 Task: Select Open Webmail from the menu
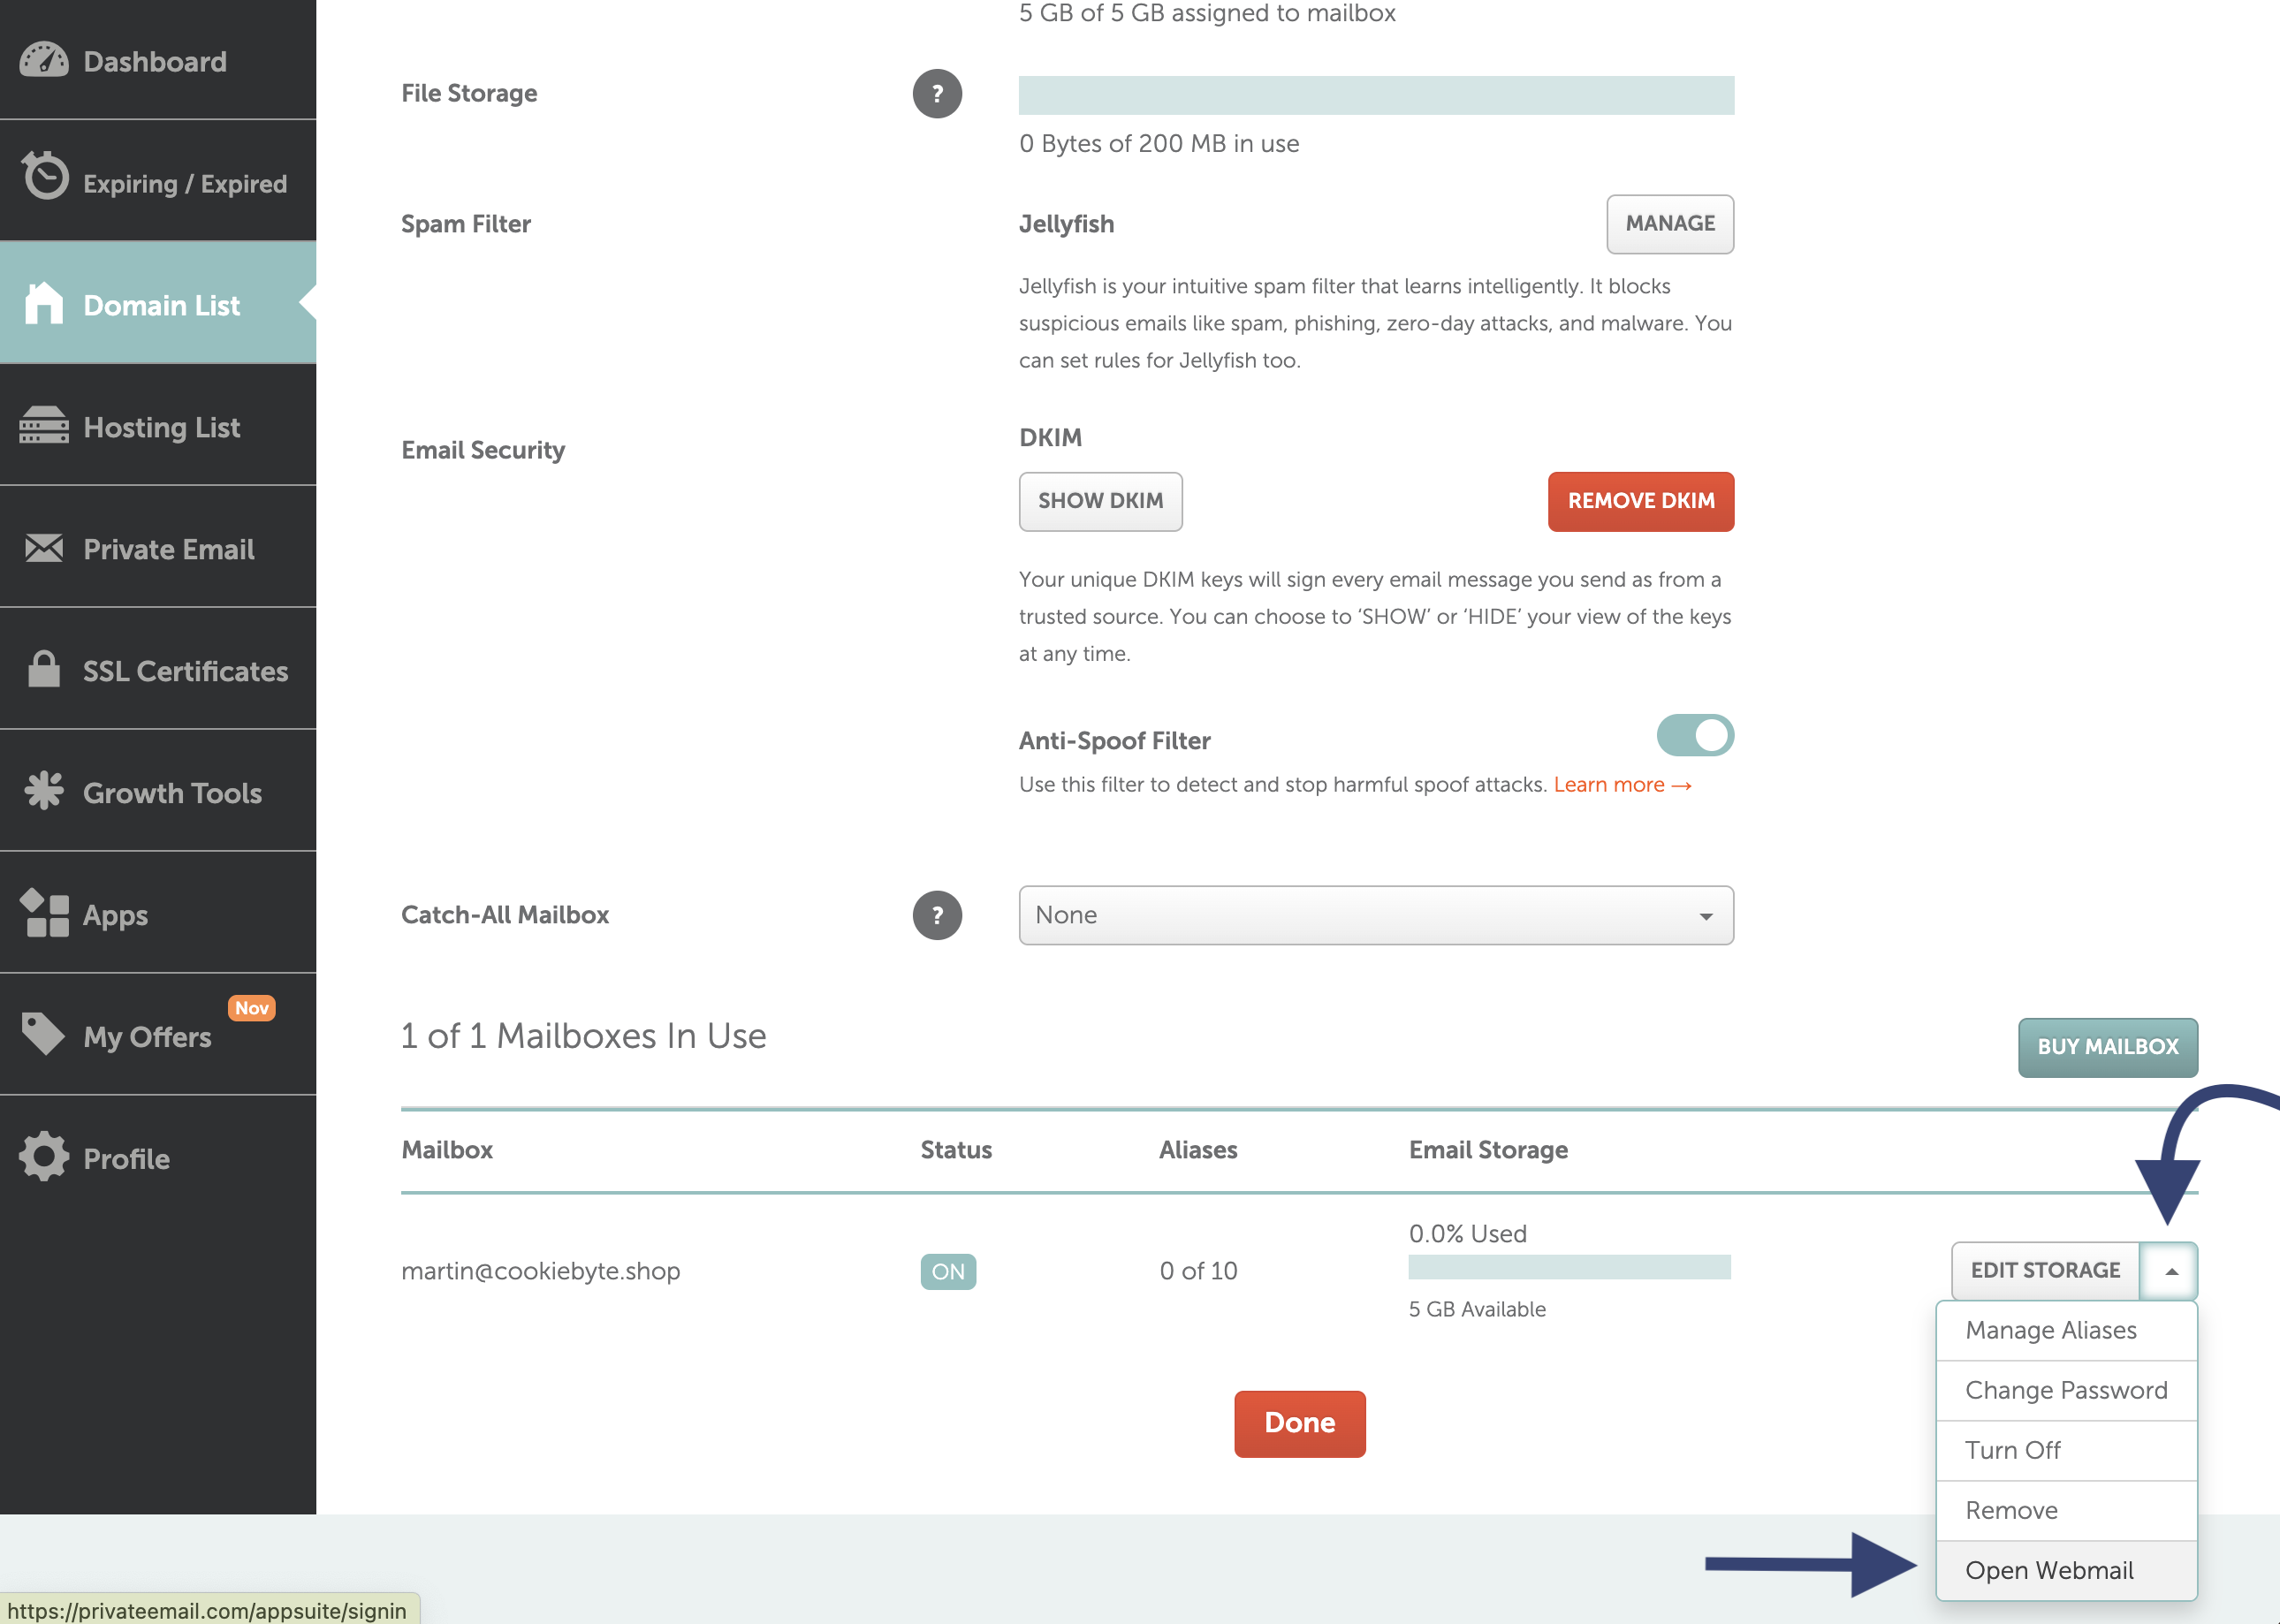pyautogui.click(x=2049, y=1570)
